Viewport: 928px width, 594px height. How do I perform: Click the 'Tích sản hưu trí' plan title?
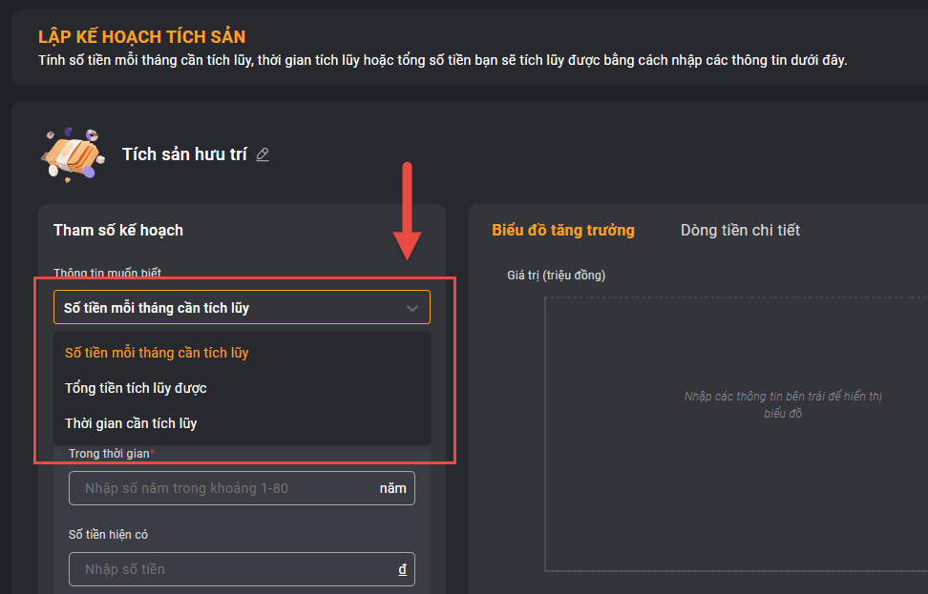click(x=184, y=154)
